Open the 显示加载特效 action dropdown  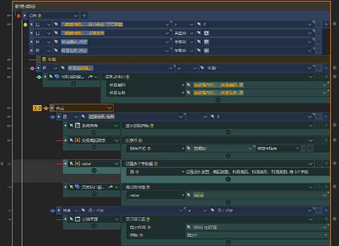311,125
